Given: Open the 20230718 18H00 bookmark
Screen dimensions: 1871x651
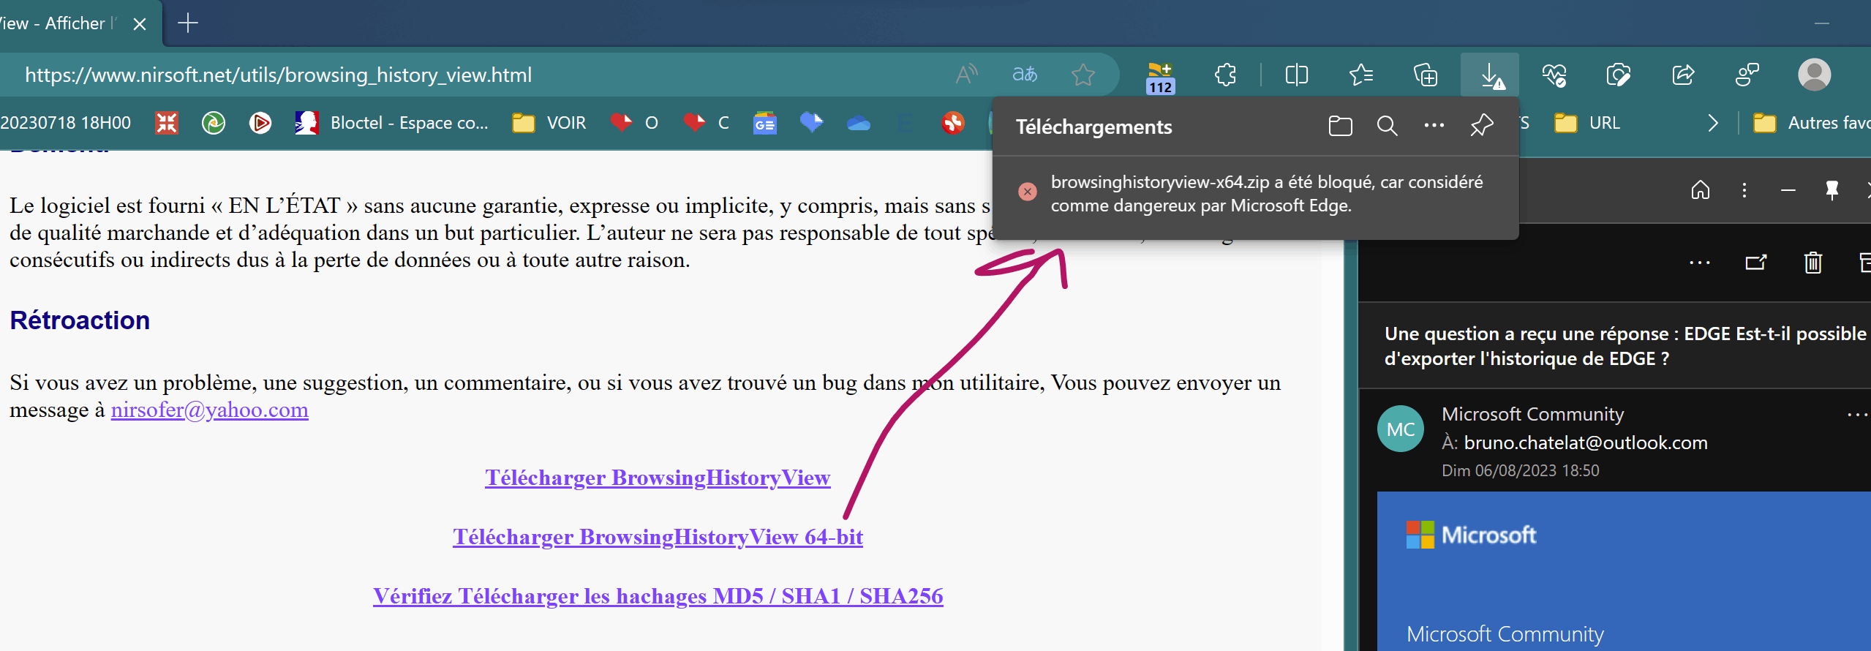Looking at the screenshot, I should (66, 123).
